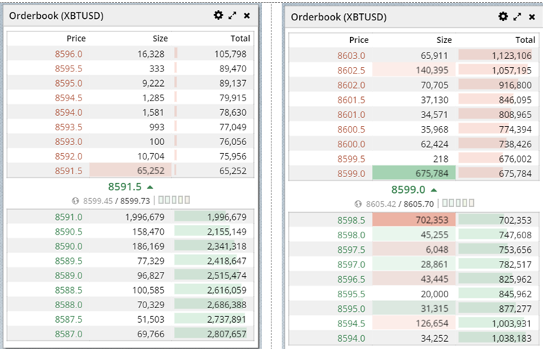Click up arrow next to 8599.0 last price
Screen dimensions: 543x349
(434, 190)
